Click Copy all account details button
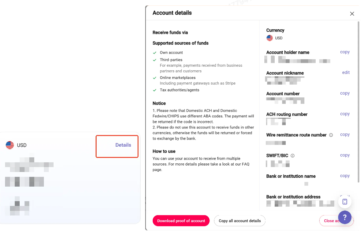The height and width of the screenshot is (233, 361). [x=240, y=221]
